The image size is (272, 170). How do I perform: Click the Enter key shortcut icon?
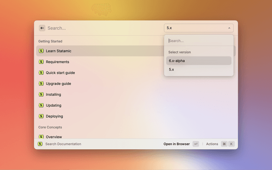coord(195,144)
